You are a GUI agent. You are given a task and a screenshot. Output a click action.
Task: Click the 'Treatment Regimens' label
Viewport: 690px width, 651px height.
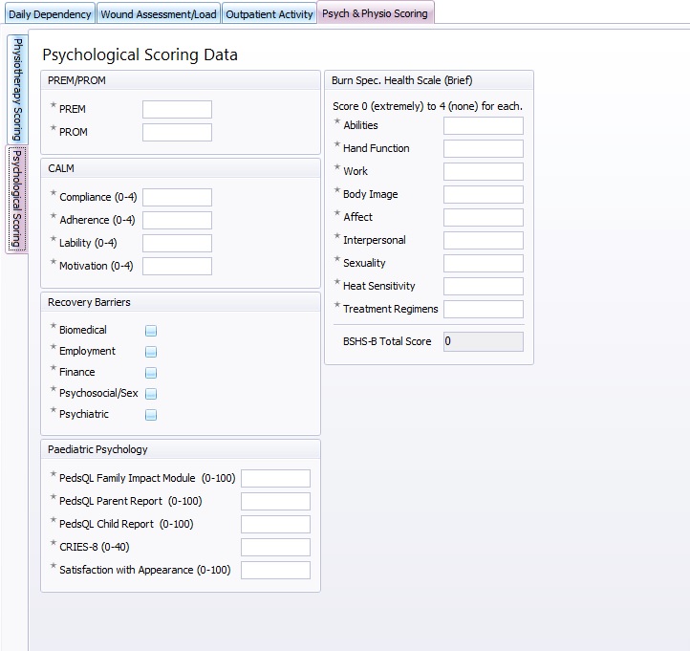click(391, 309)
